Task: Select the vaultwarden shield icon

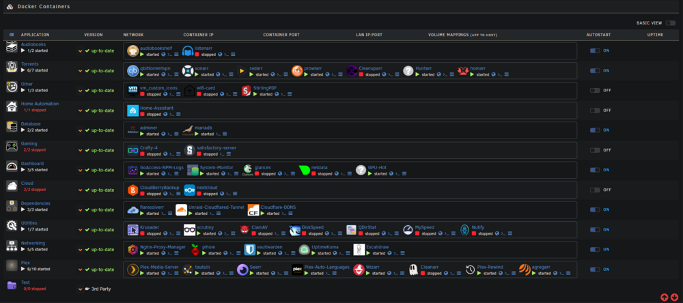Action: (x=249, y=250)
